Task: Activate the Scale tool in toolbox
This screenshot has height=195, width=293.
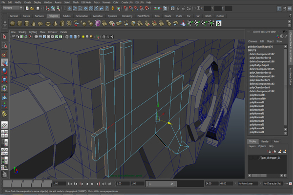Action: click(x=4, y=79)
